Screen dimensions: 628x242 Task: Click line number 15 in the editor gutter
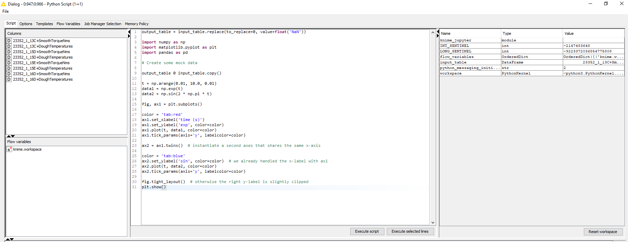coord(134,104)
